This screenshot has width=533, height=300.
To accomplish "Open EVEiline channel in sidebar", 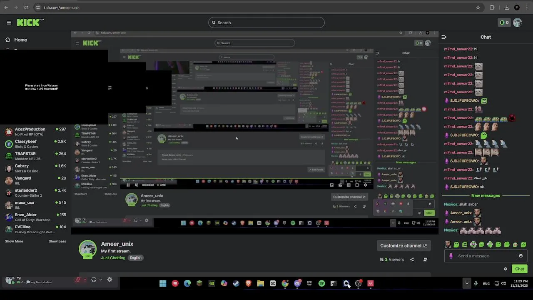I will (x=35, y=230).
